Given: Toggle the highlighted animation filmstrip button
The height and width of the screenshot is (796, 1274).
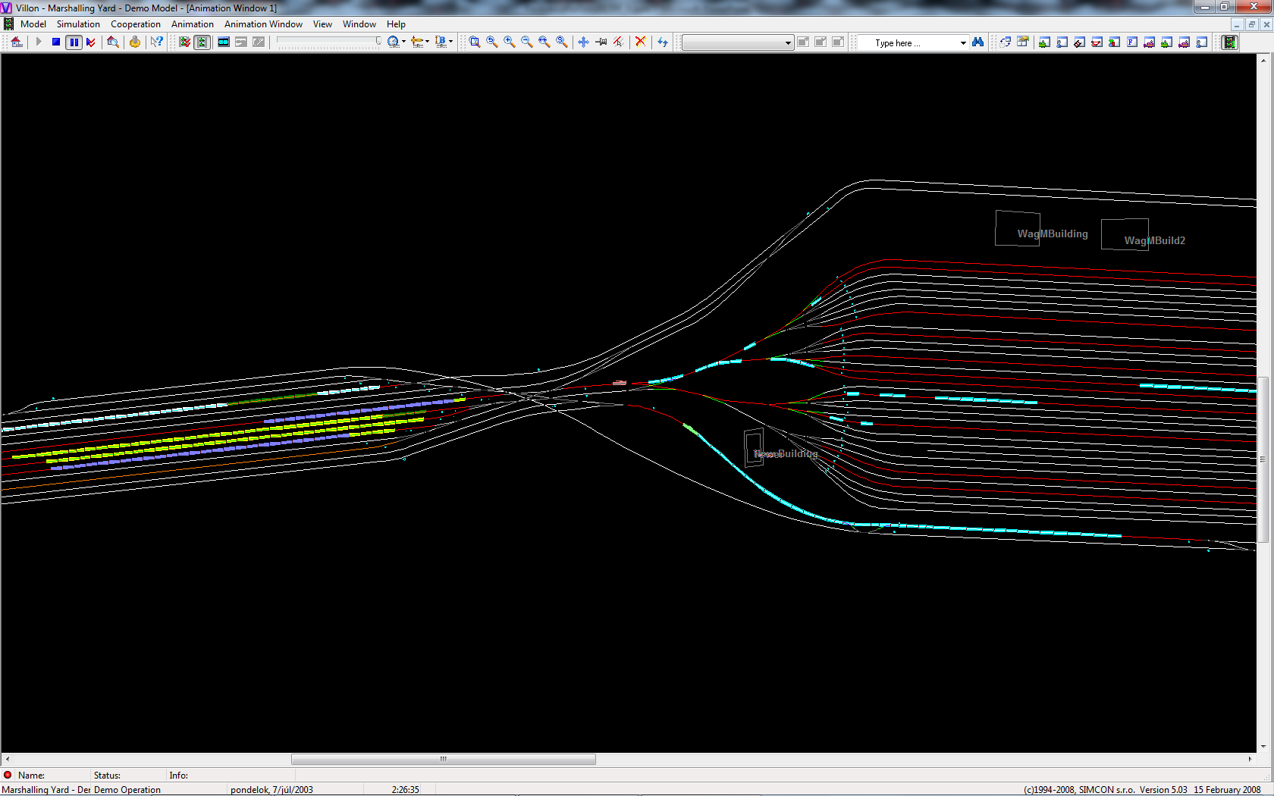Looking at the screenshot, I should click(202, 42).
